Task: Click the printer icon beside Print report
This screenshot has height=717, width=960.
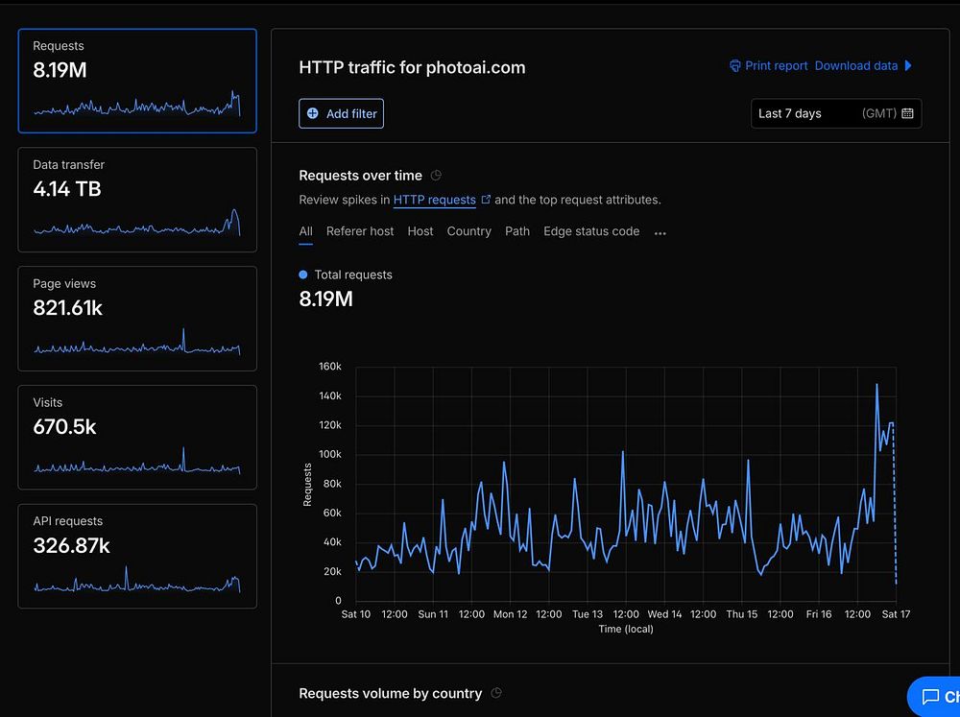Action: [x=735, y=66]
